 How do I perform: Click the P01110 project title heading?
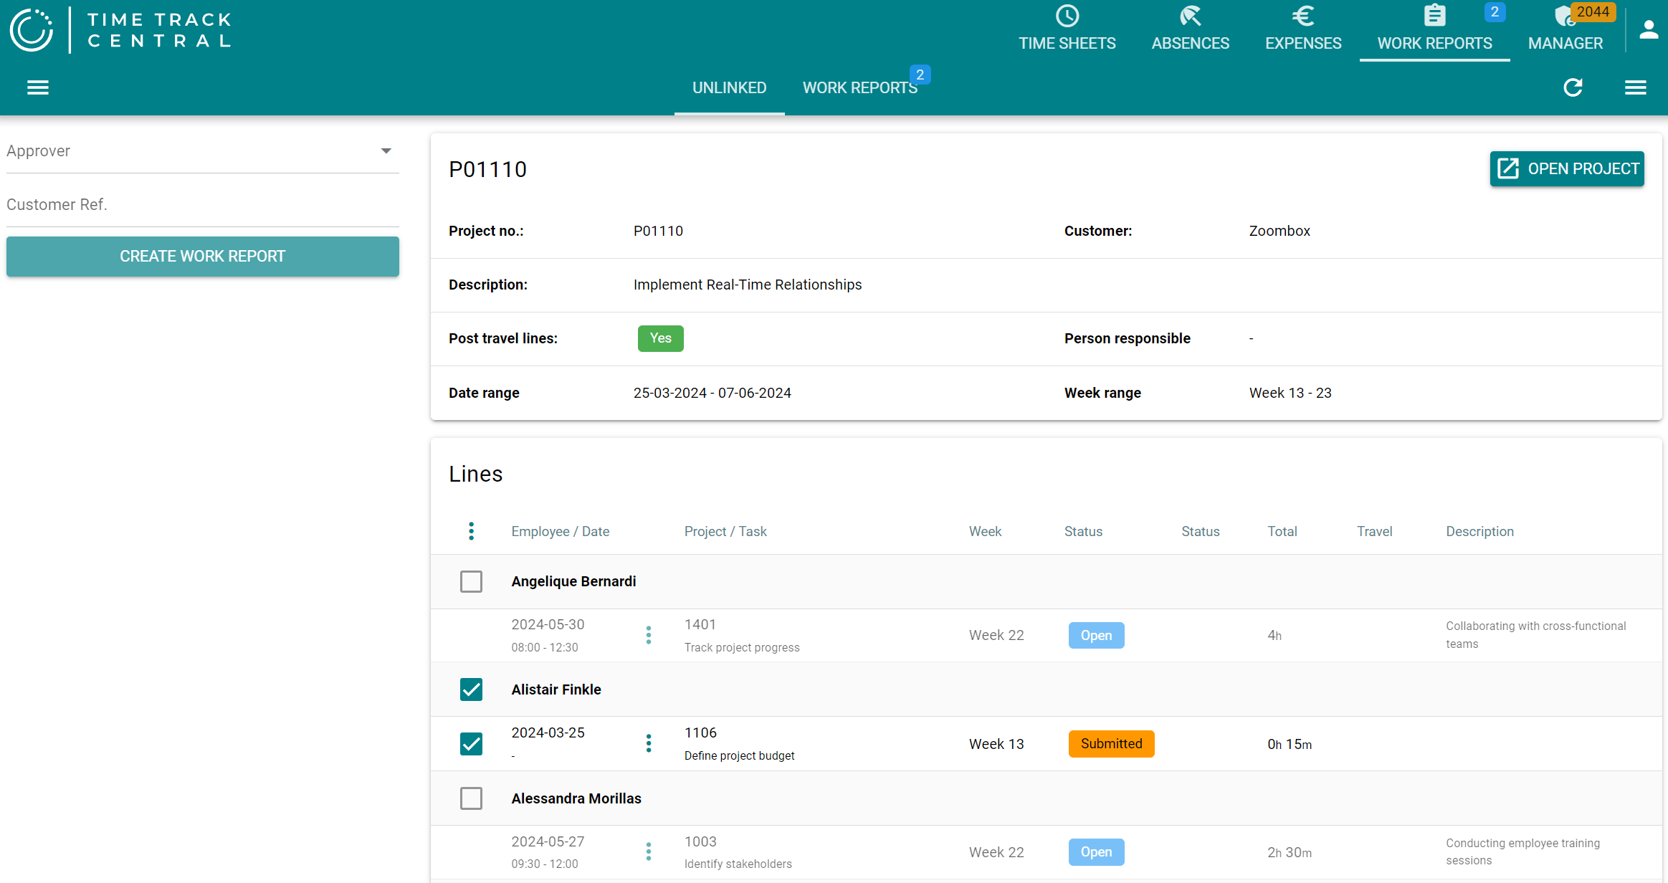click(487, 169)
